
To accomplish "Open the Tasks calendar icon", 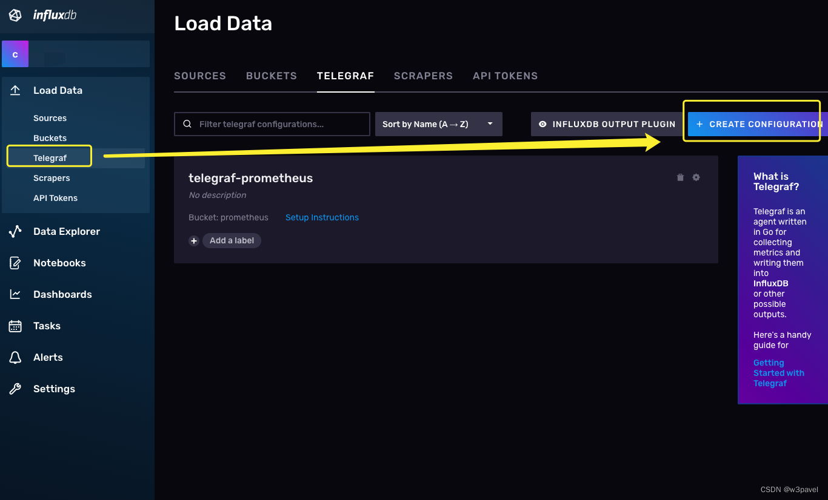I will click(x=15, y=326).
